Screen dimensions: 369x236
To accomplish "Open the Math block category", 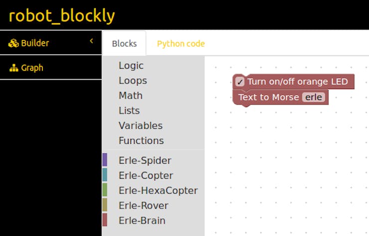I will [x=131, y=96].
